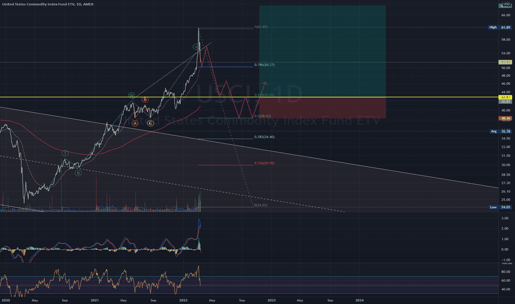Select the 0(24.03) Fibonacci level label
The width and height of the screenshot is (515, 304).
coord(261,205)
